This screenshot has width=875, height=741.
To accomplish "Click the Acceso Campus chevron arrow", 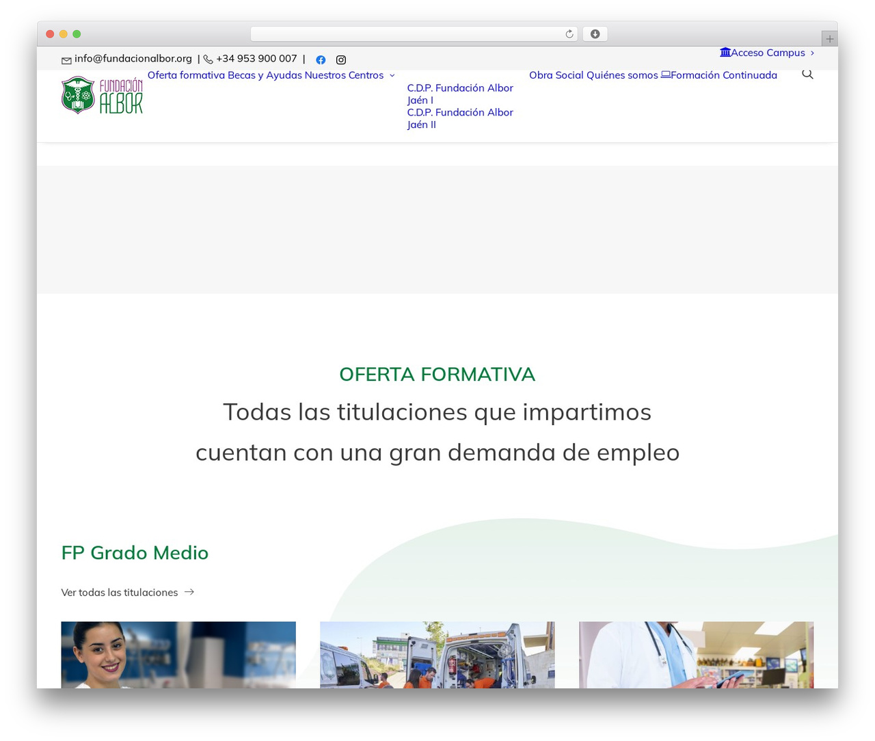I will point(812,53).
